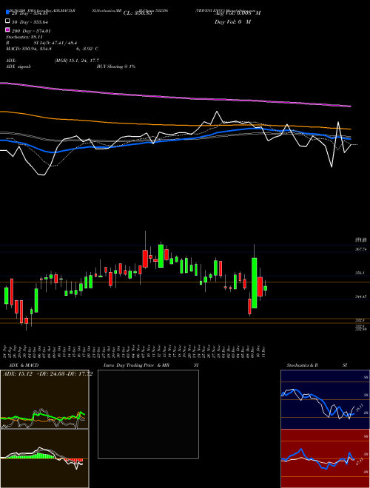Click the 367.74 price axis label
370x488 pixels.
coord(362,249)
